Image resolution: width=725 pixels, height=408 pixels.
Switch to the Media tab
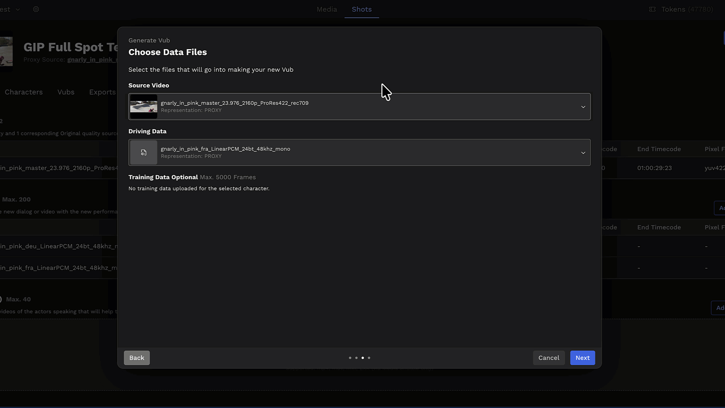tap(326, 9)
